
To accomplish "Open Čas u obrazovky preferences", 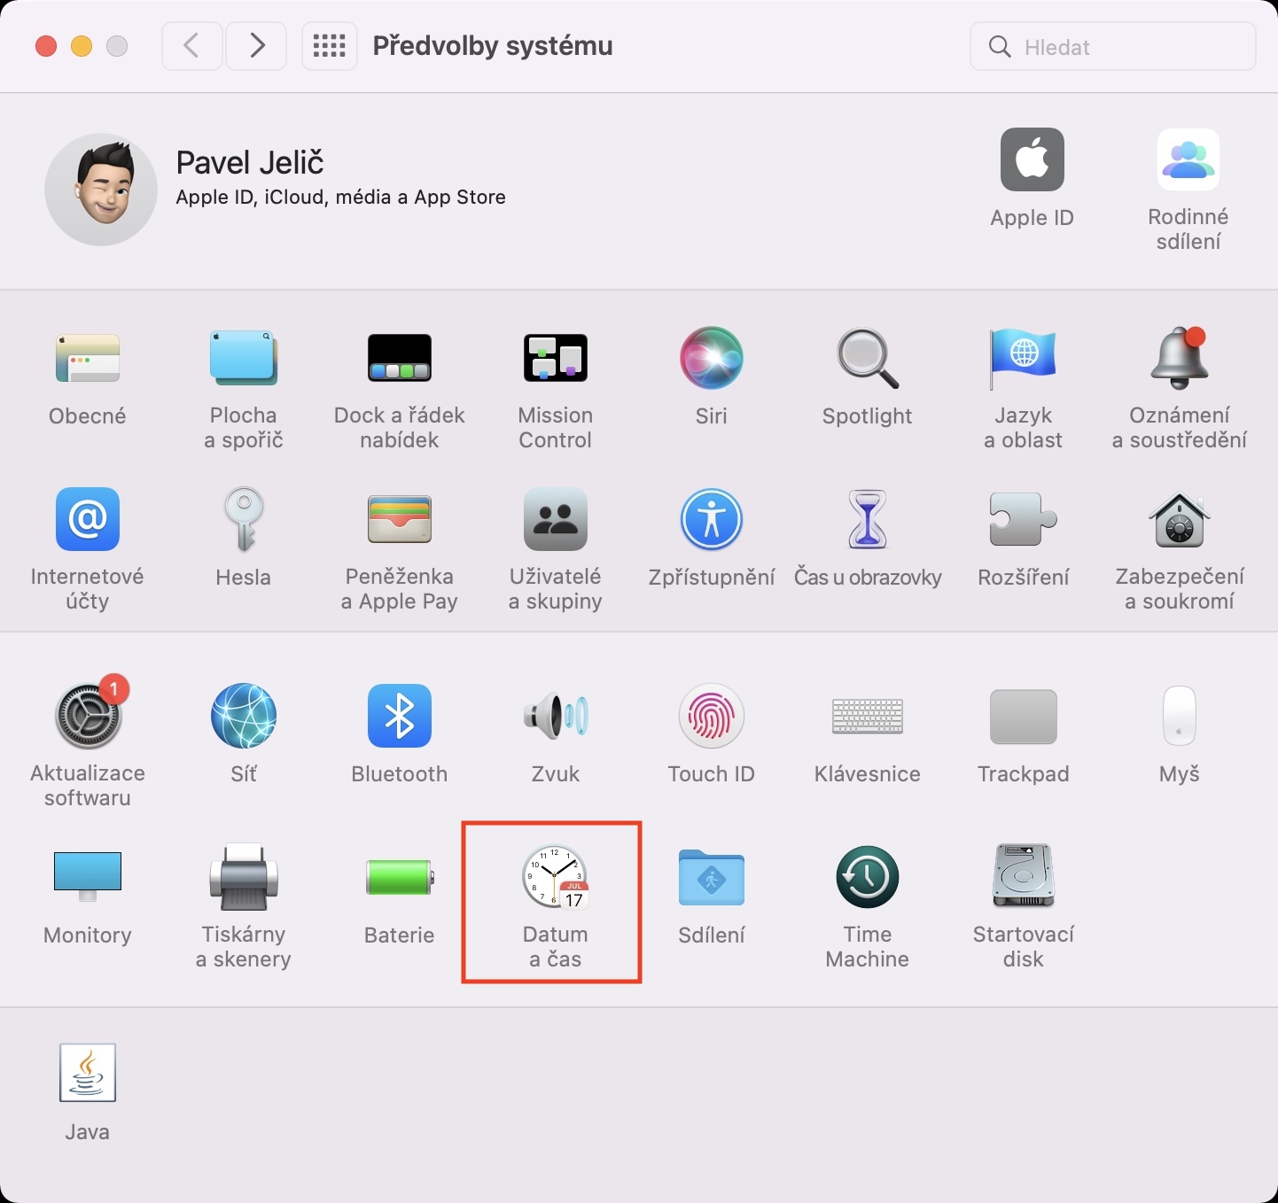I will [x=868, y=519].
